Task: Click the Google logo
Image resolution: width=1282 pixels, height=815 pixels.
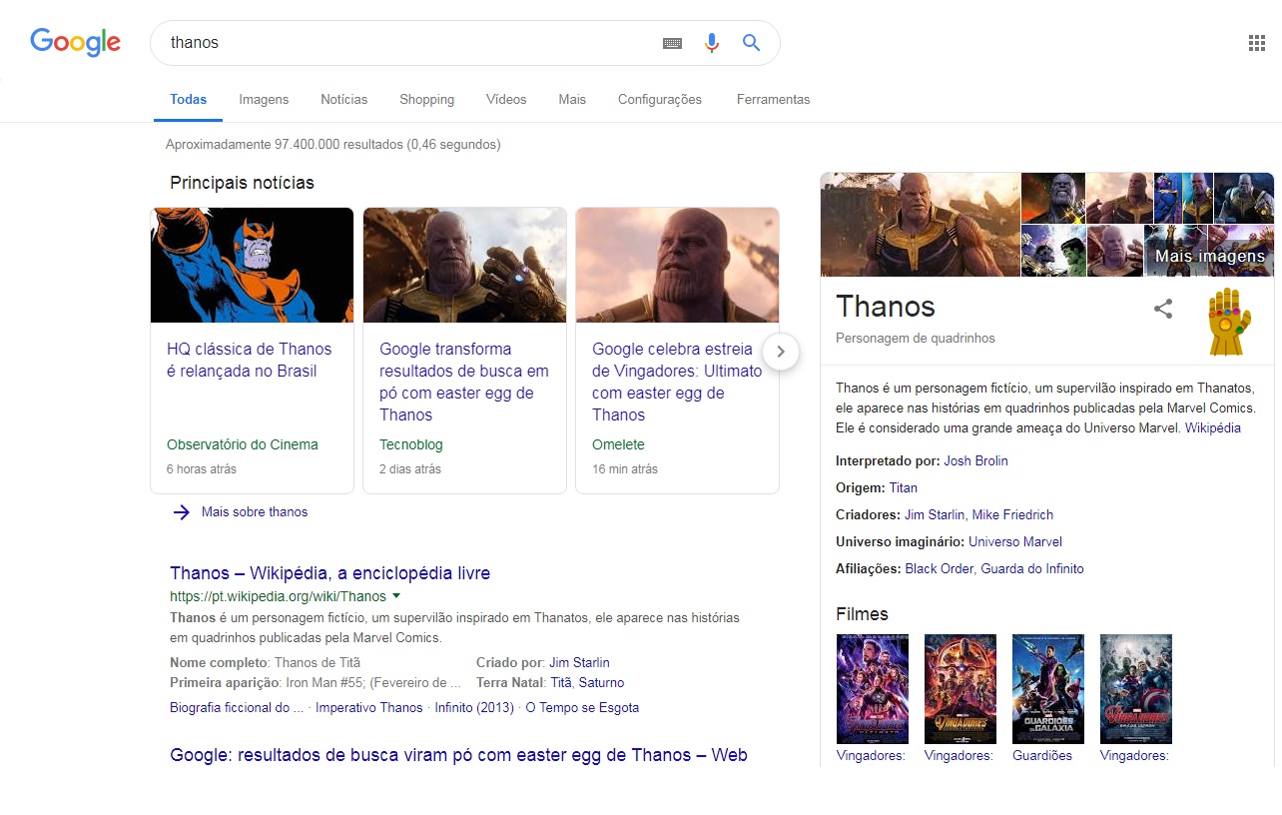Action: (x=76, y=42)
